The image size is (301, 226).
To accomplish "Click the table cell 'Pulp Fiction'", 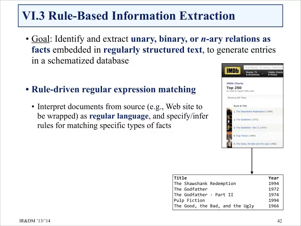I will click(x=189, y=200).
